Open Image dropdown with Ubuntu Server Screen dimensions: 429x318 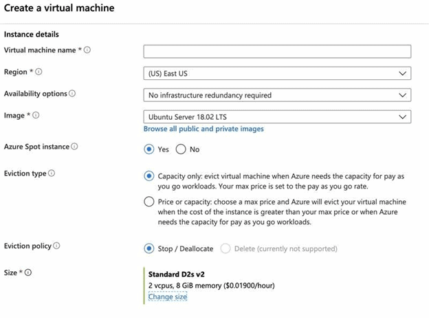[277, 117]
